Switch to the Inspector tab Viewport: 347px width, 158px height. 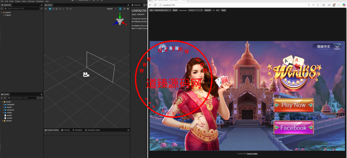(136, 5)
